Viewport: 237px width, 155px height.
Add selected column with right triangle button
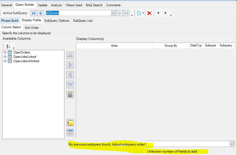tap(70, 65)
